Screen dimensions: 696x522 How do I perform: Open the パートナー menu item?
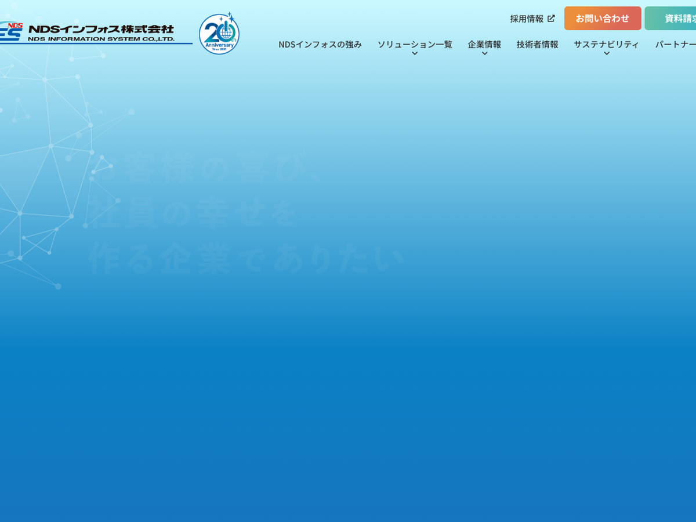[676, 44]
